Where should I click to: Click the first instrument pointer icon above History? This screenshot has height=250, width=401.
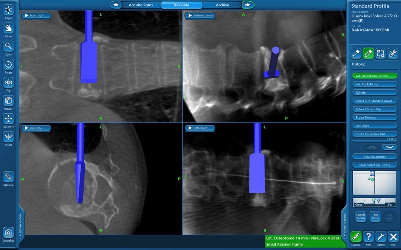(356, 53)
